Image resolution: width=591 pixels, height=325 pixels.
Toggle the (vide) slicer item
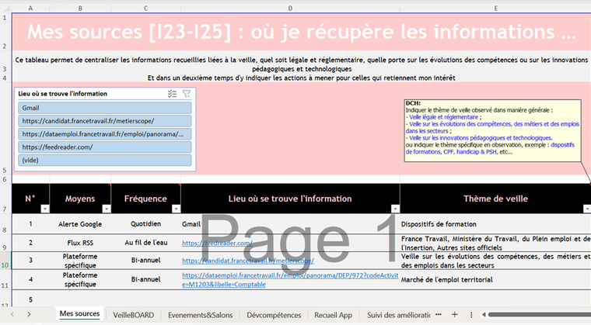pyautogui.click(x=105, y=160)
